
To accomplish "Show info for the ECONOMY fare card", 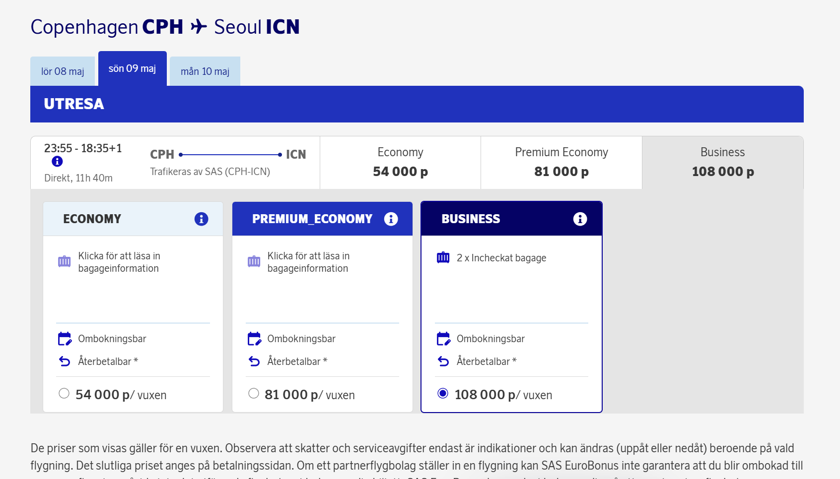I will pyautogui.click(x=201, y=219).
